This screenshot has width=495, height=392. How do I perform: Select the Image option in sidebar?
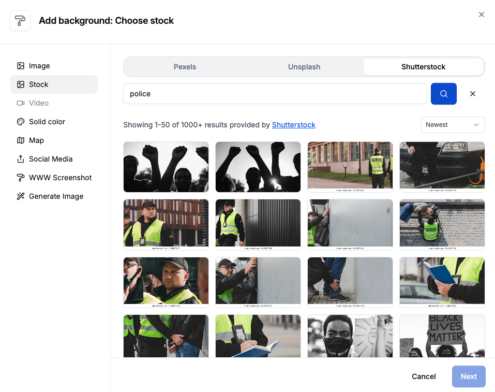click(54, 66)
